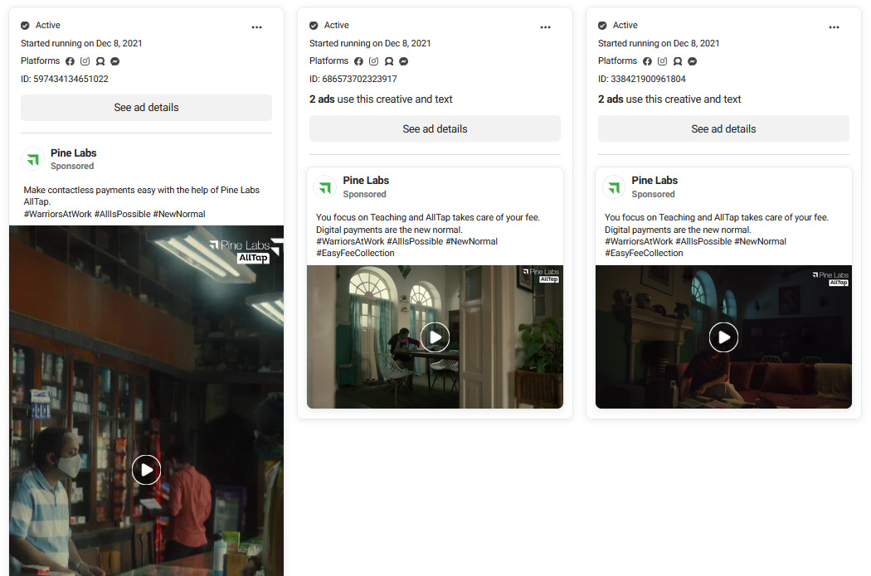
Task: Open Pine Labs page name in ad 338421900961804
Action: pos(654,181)
